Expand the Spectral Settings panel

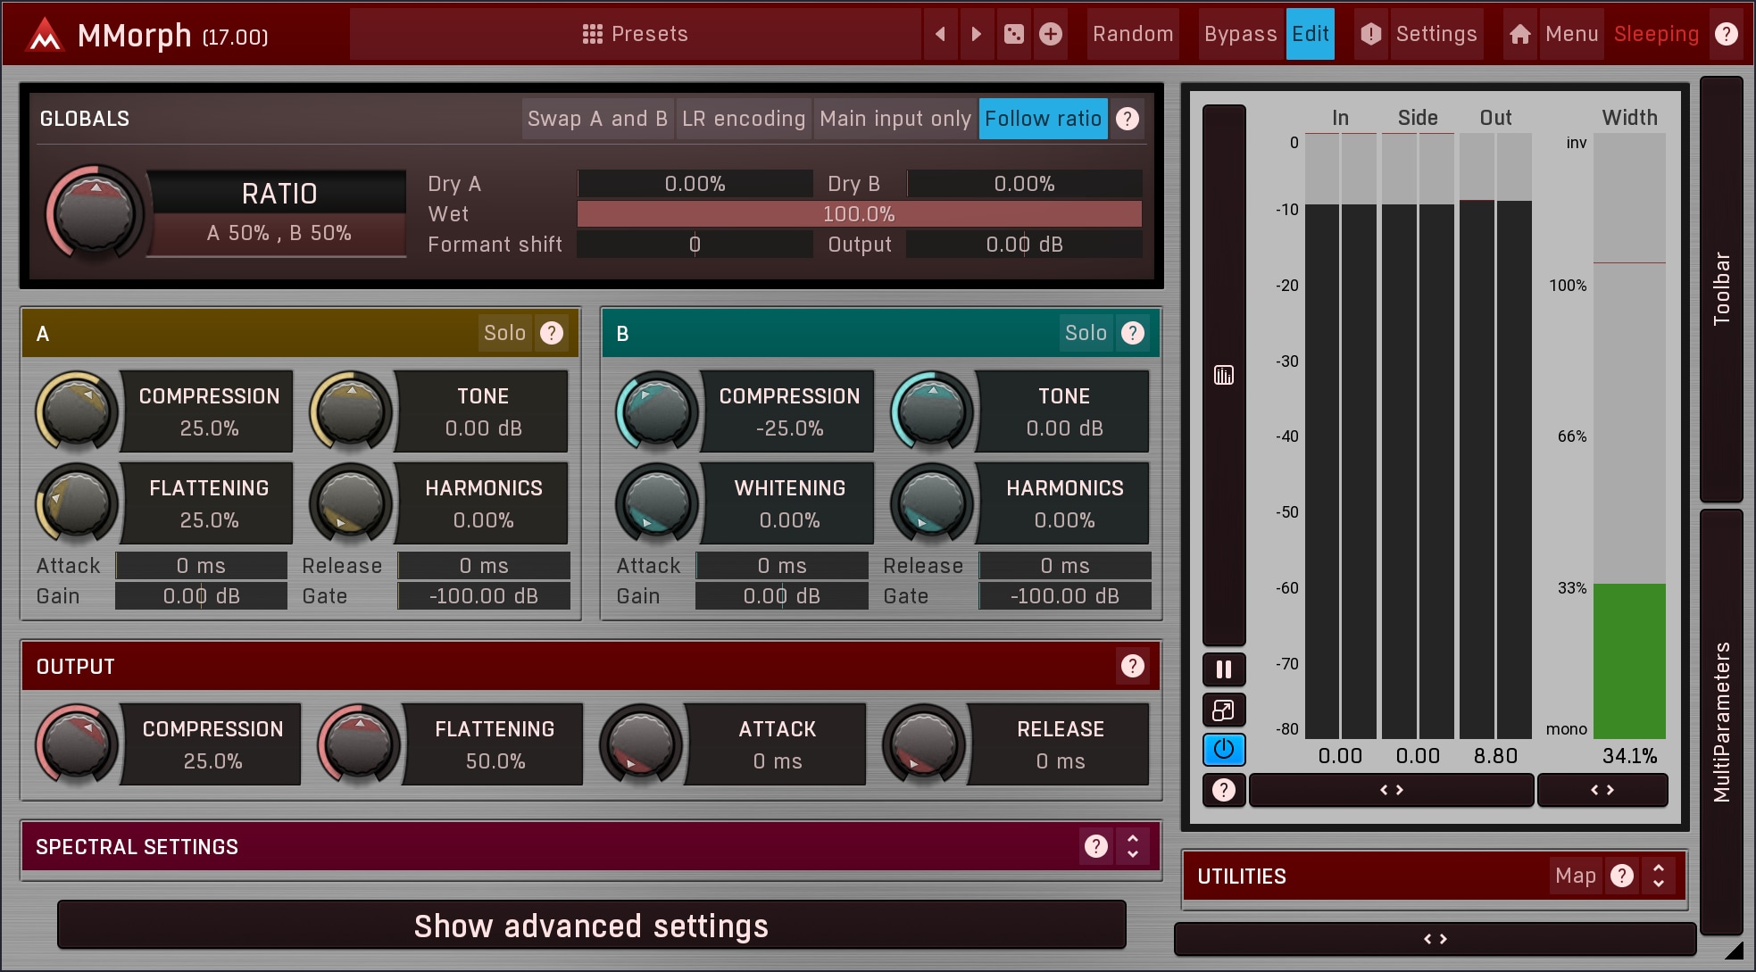pyautogui.click(x=1132, y=846)
